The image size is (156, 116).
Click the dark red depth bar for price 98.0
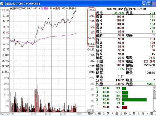pyautogui.click(x=124, y=107)
